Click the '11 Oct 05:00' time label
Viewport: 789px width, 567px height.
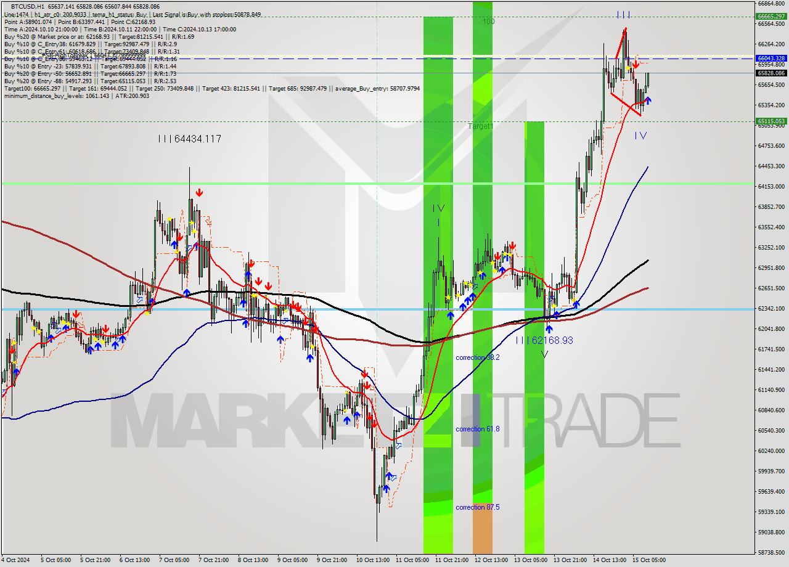point(412,560)
